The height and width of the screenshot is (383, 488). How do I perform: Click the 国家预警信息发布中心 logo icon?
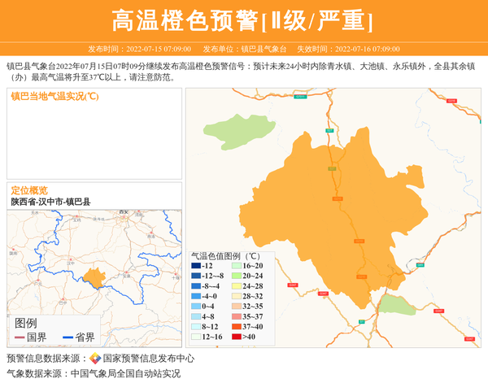click(x=95, y=359)
